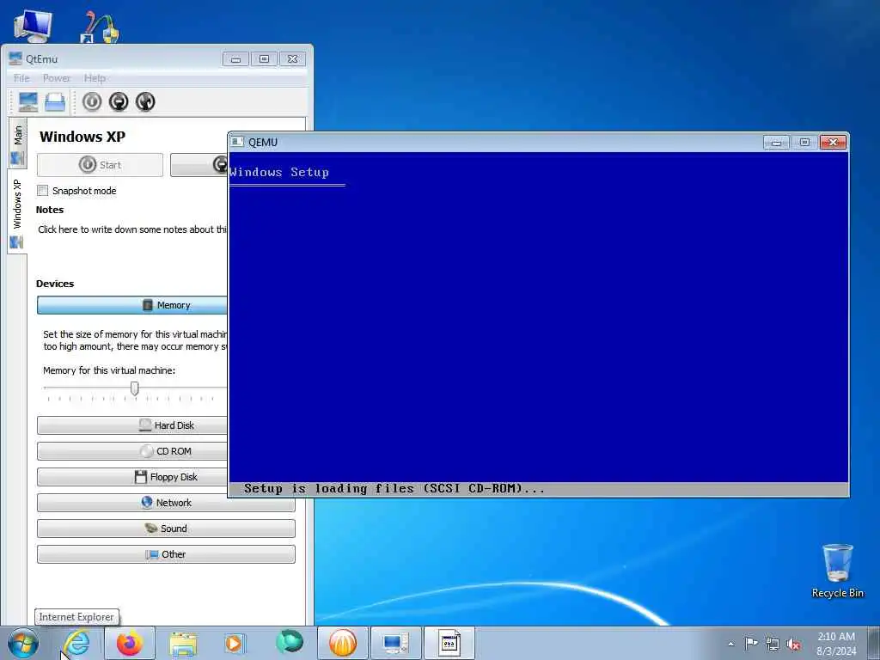Click the Show desktop strip in taskbar
The height and width of the screenshot is (660, 880).
(874, 643)
